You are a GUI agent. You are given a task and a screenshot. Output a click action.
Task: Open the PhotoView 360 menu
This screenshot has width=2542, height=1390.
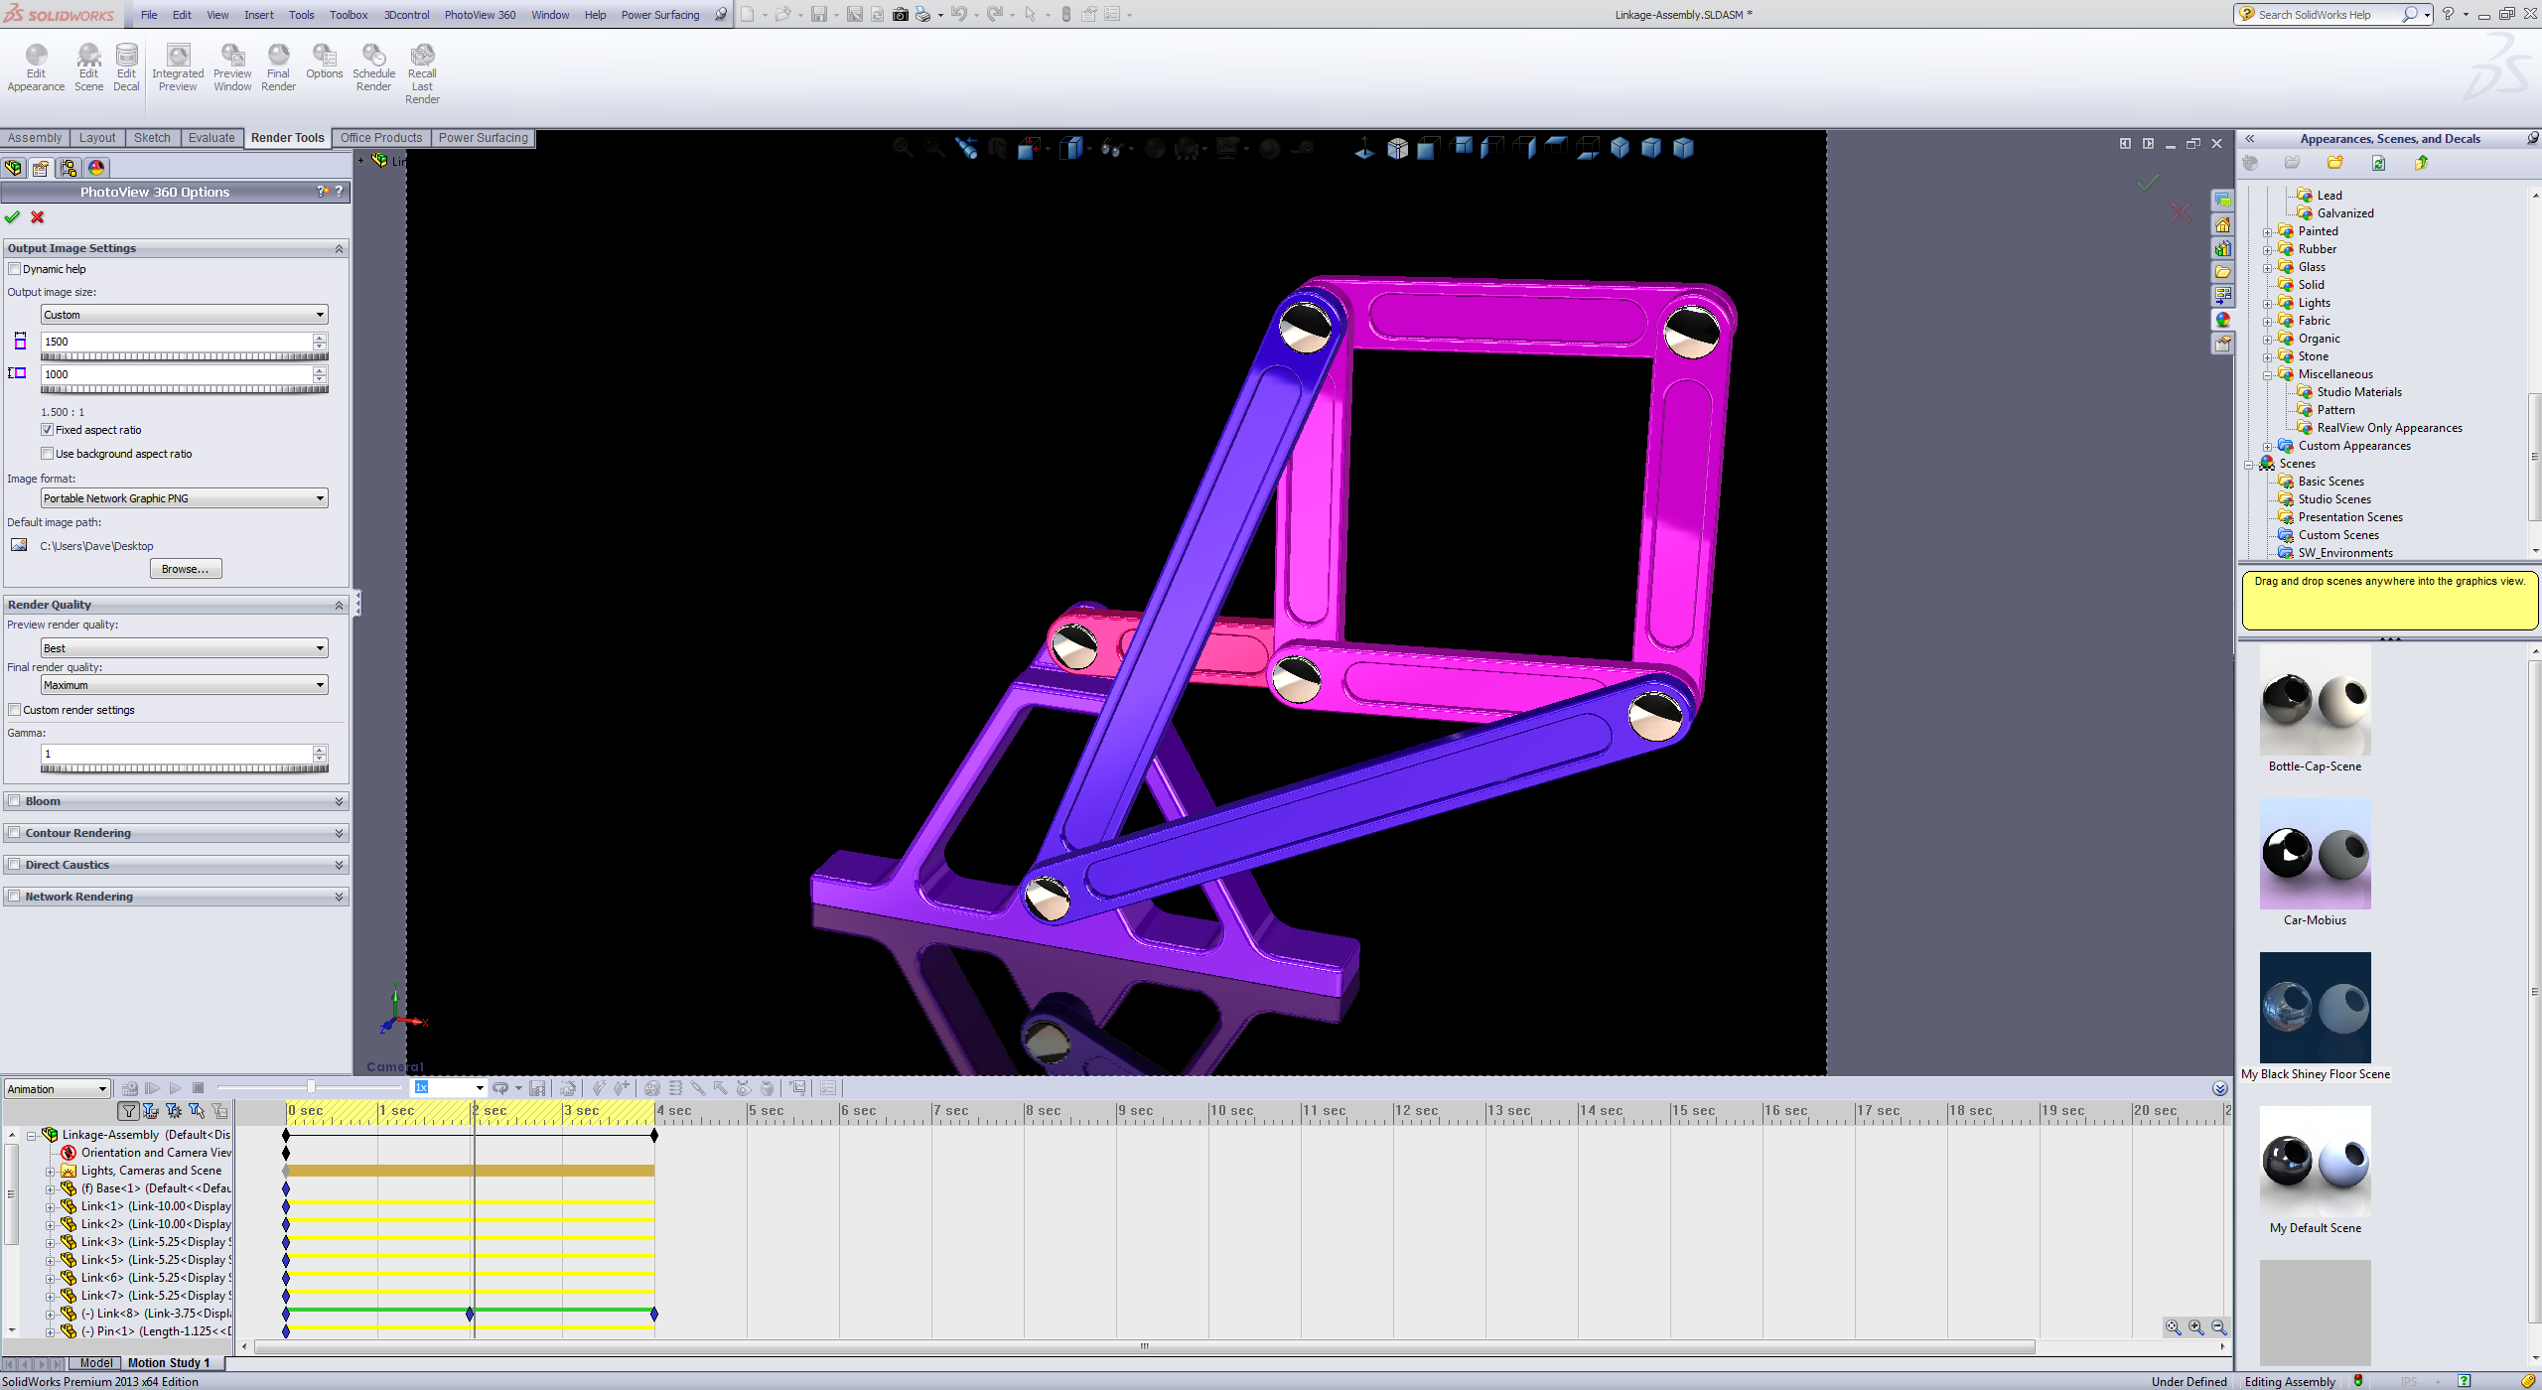click(x=480, y=15)
